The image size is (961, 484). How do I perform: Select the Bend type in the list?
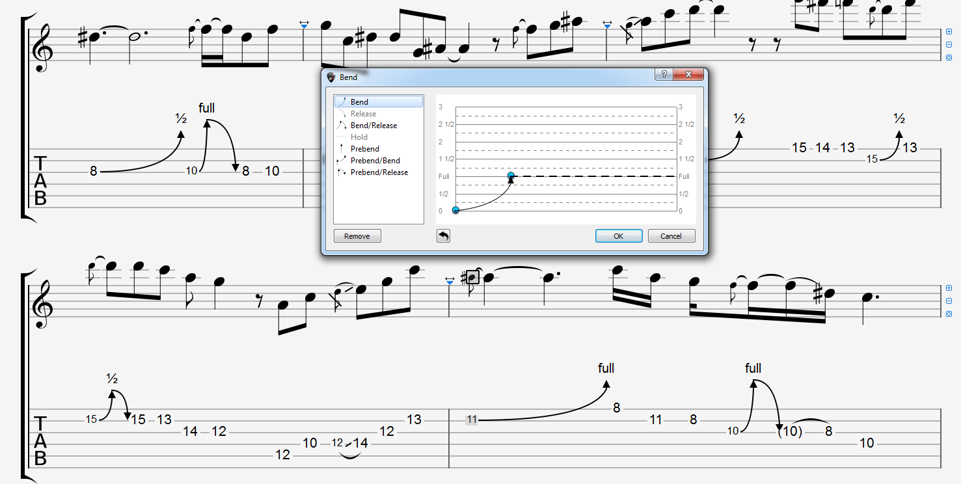378,101
